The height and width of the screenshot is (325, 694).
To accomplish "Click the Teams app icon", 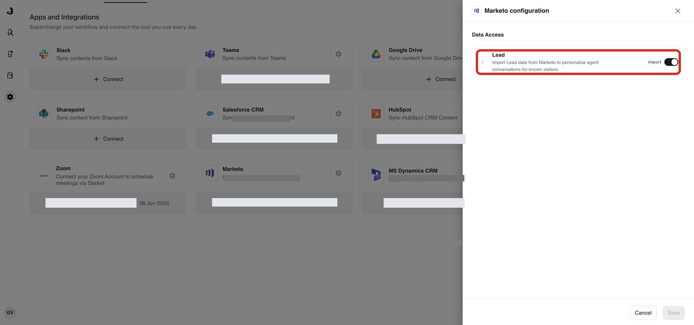I will coord(210,54).
